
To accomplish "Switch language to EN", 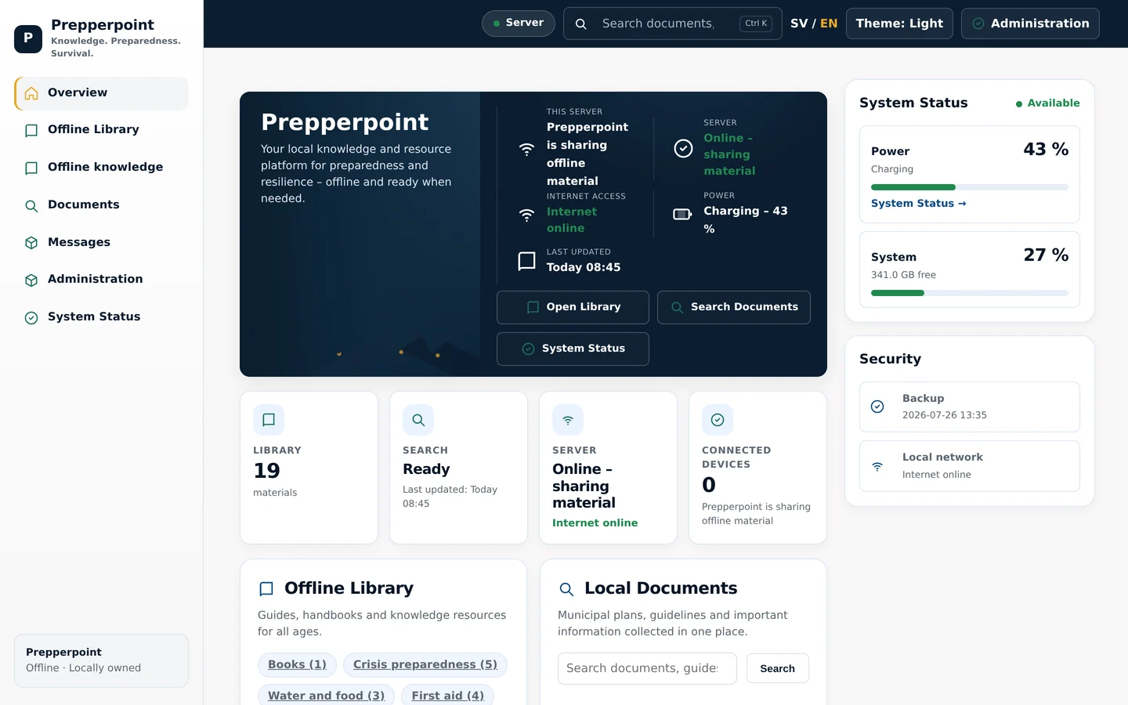I will 829,23.
